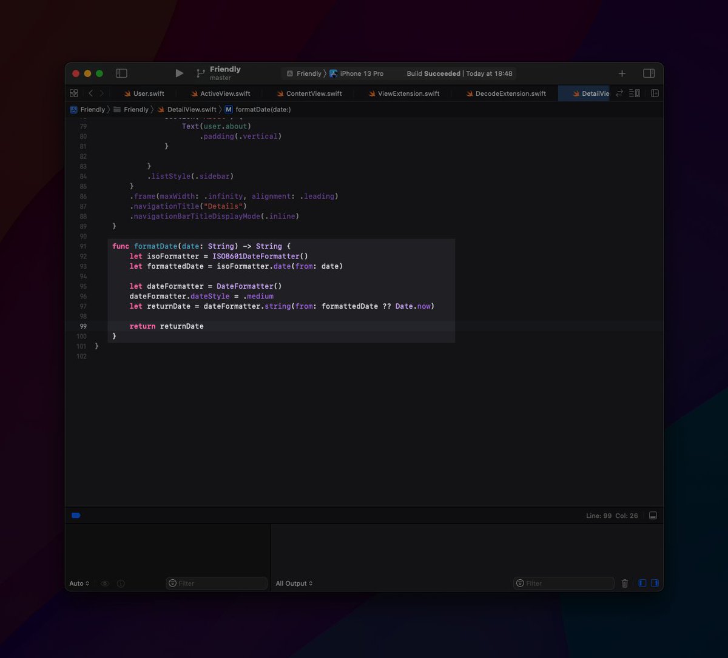Screen dimensions: 728x658
Task: Click in the variables Filter field
Action: (x=217, y=583)
